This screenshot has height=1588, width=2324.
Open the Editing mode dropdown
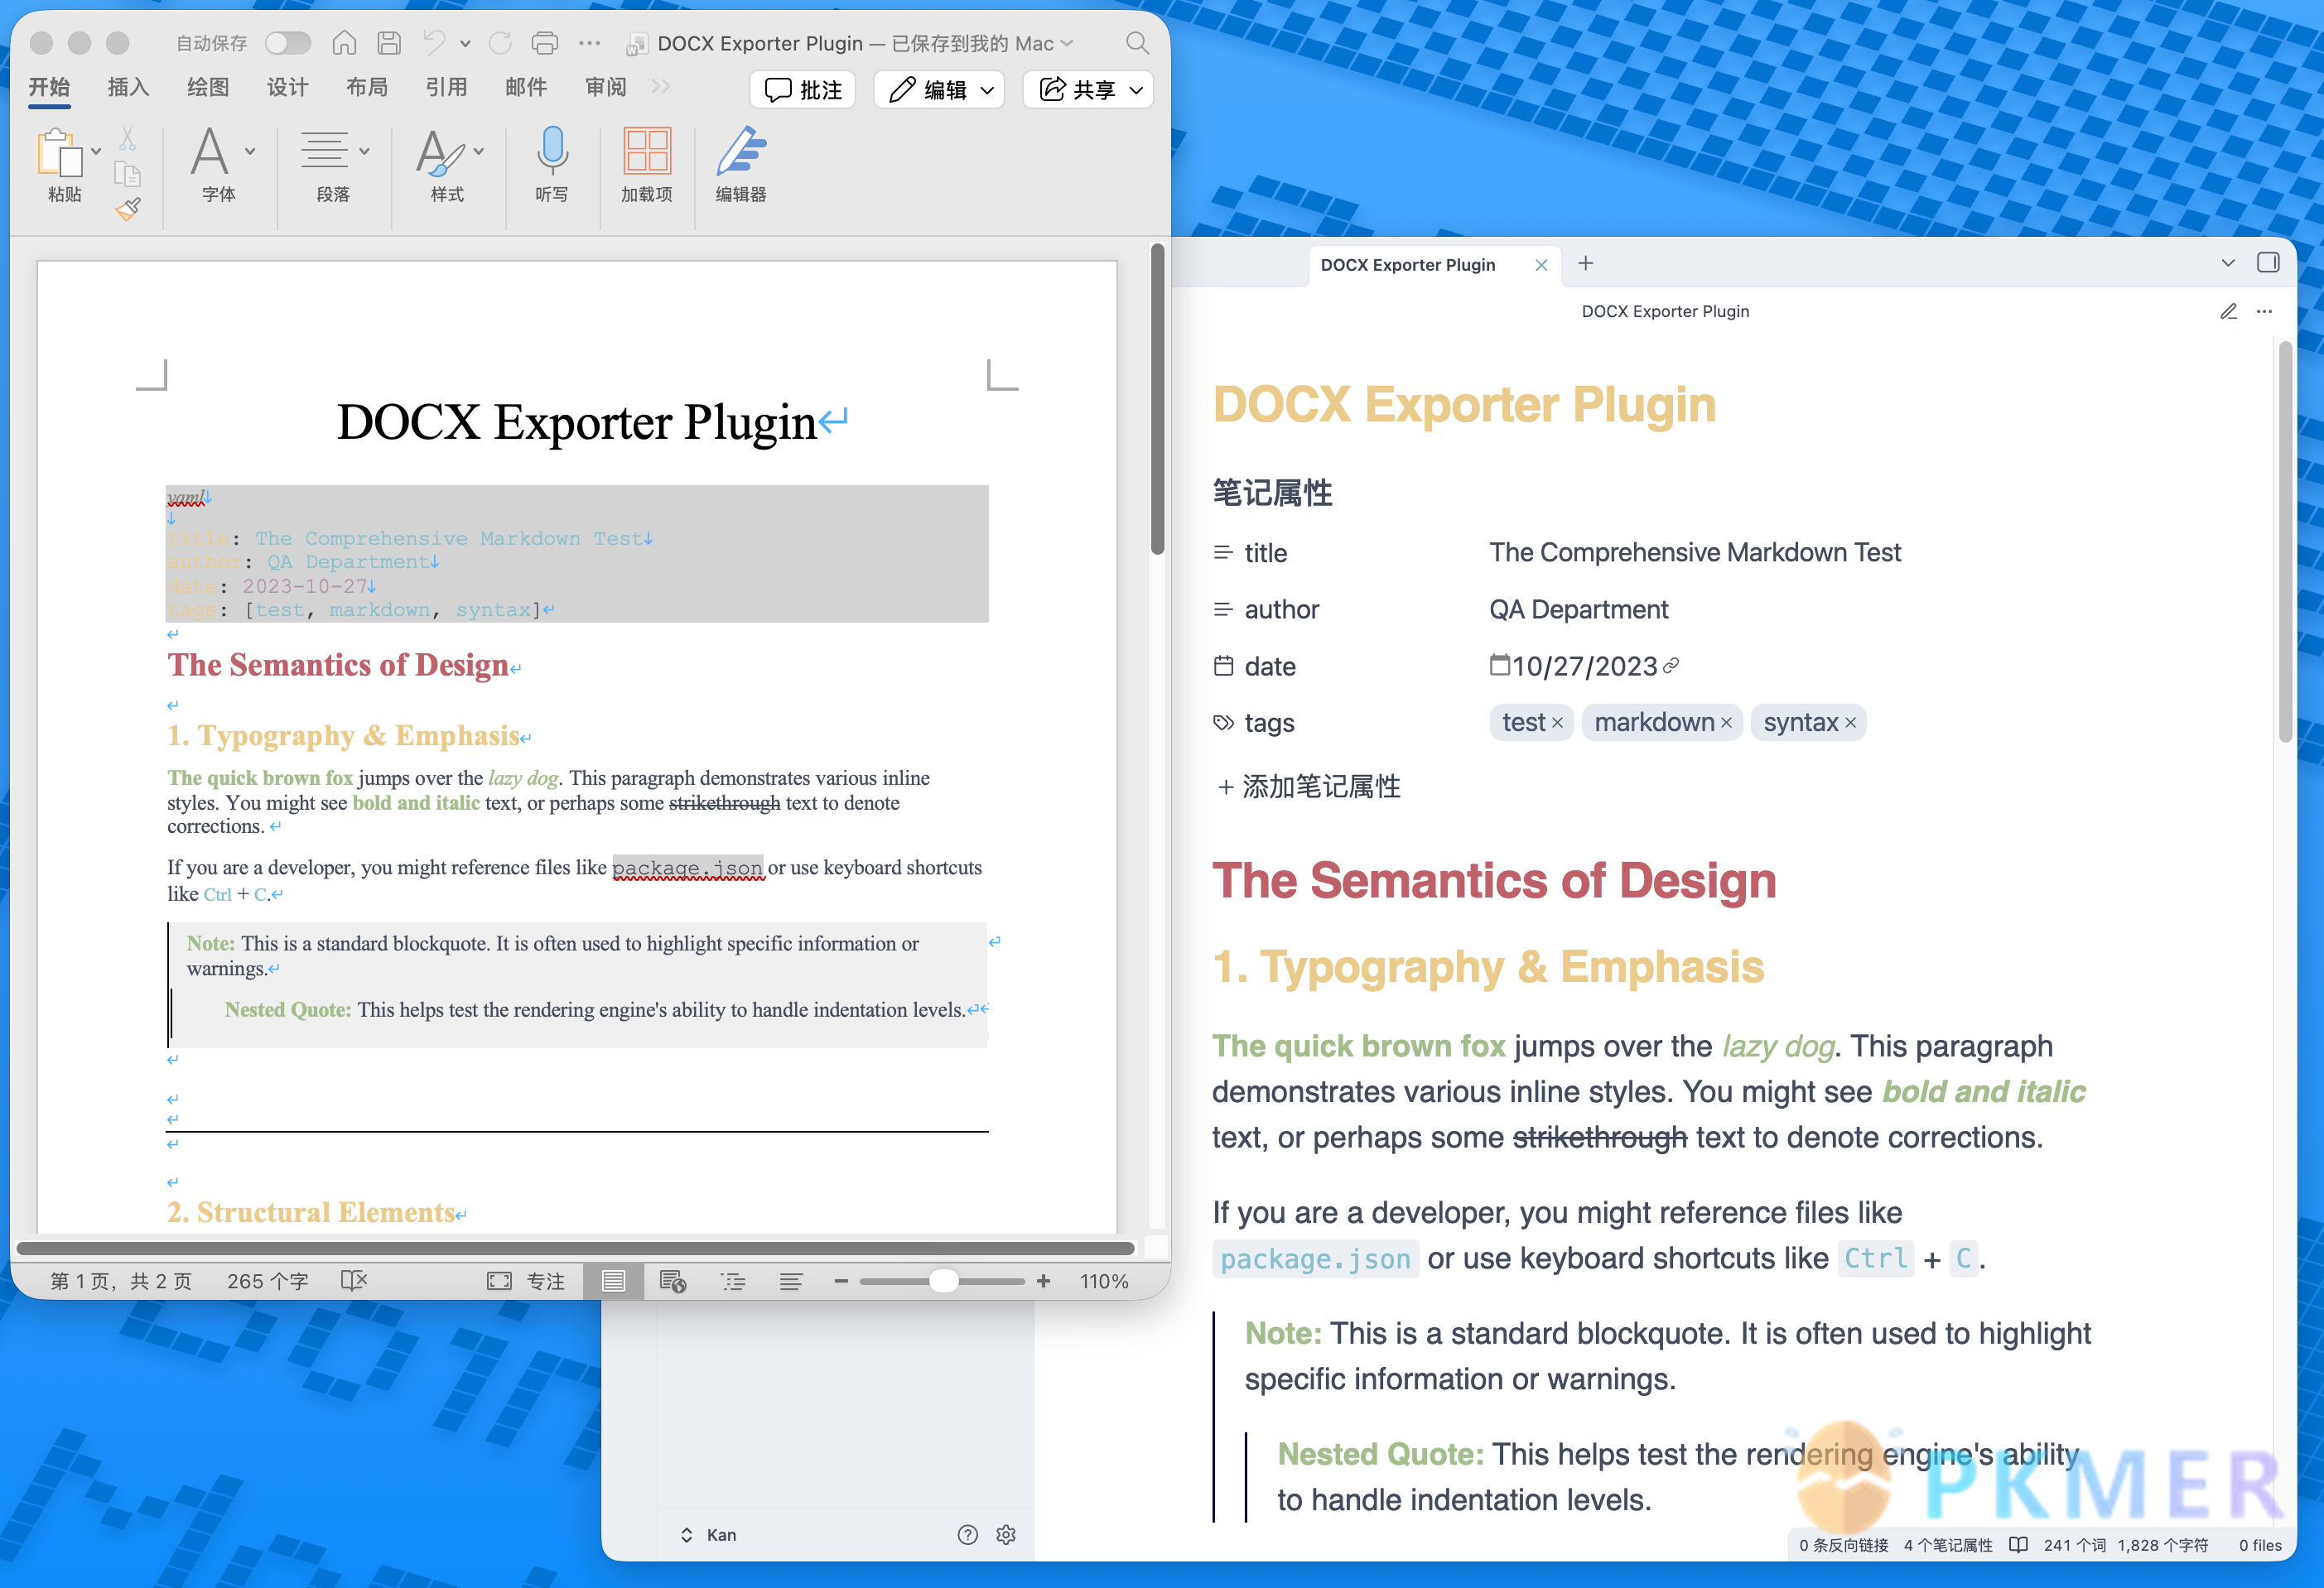click(x=940, y=90)
